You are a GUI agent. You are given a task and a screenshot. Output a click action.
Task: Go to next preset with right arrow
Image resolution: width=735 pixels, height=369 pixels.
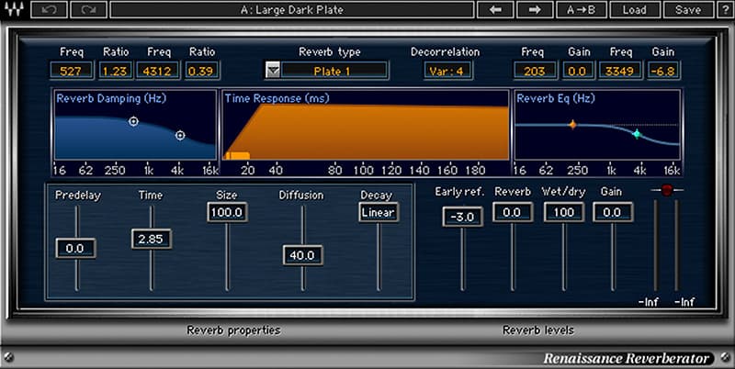(x=535, y=10)
